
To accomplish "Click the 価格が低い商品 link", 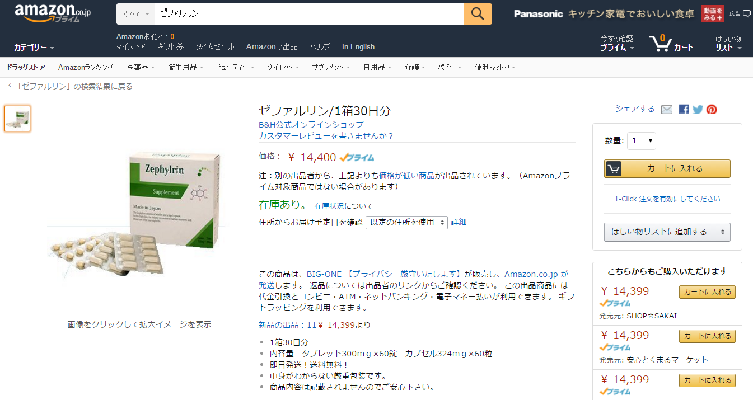I will (406, 176).
